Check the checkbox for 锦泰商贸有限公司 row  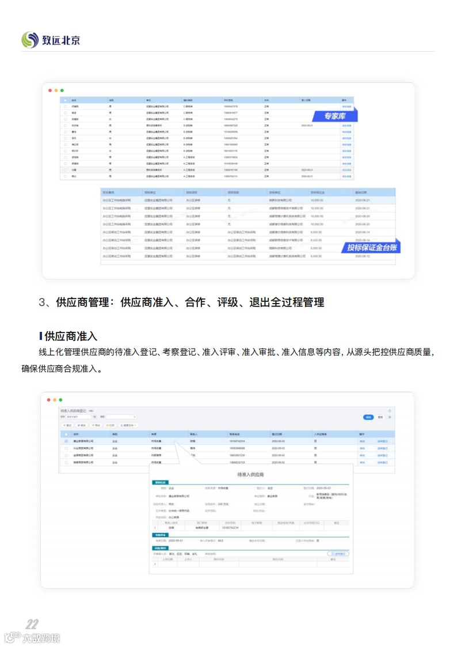pyautogui.click(x=66, y=462)
